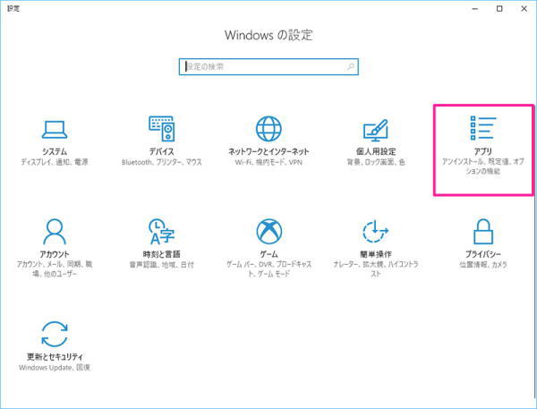Open the アプリ list icon
The image size is (537, 409).
click(x=483, y=128)
